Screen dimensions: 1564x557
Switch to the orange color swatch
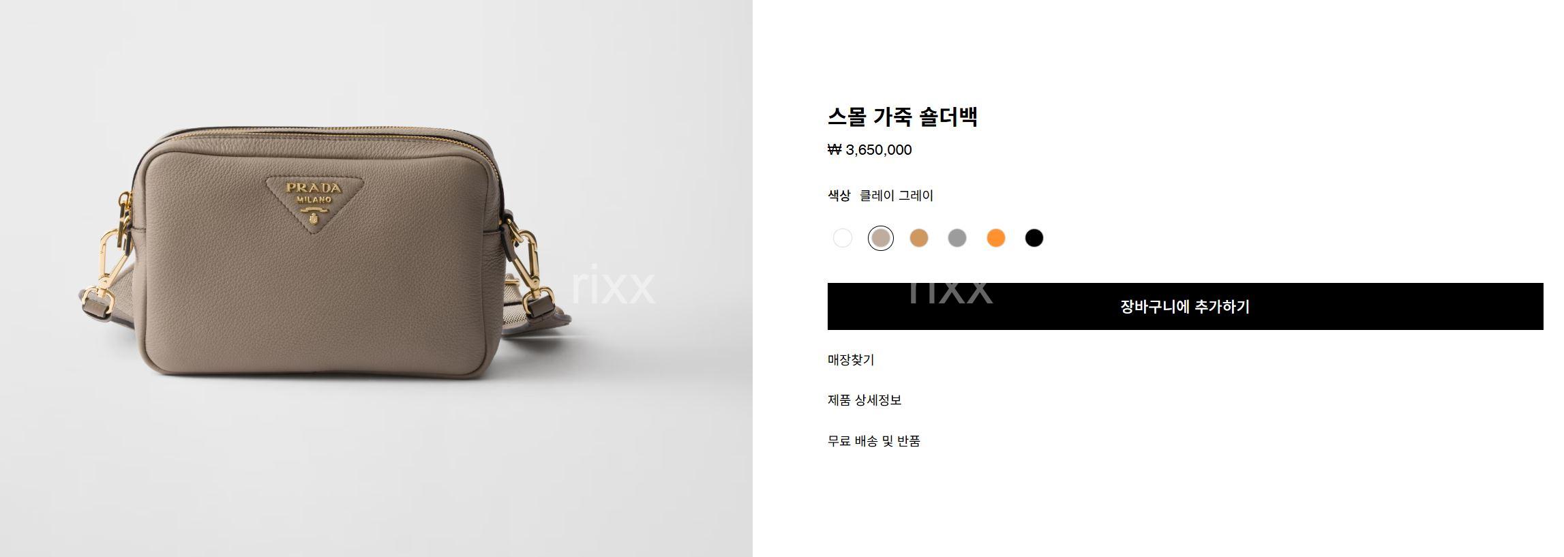(995, 238)
